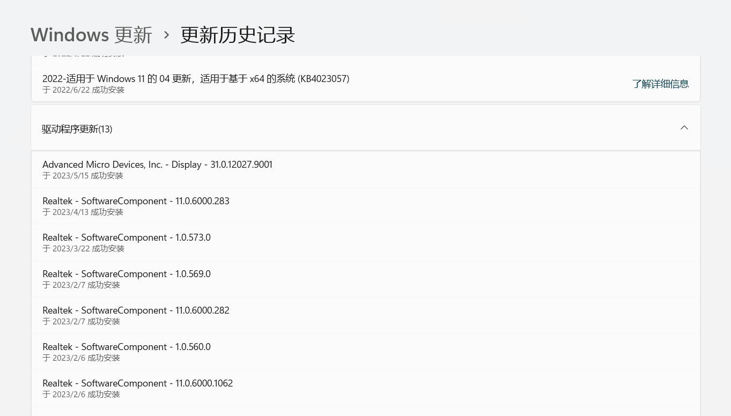Click the 2023/4/13 成功安装 date line
731x416 pixels.
[83, 212]
